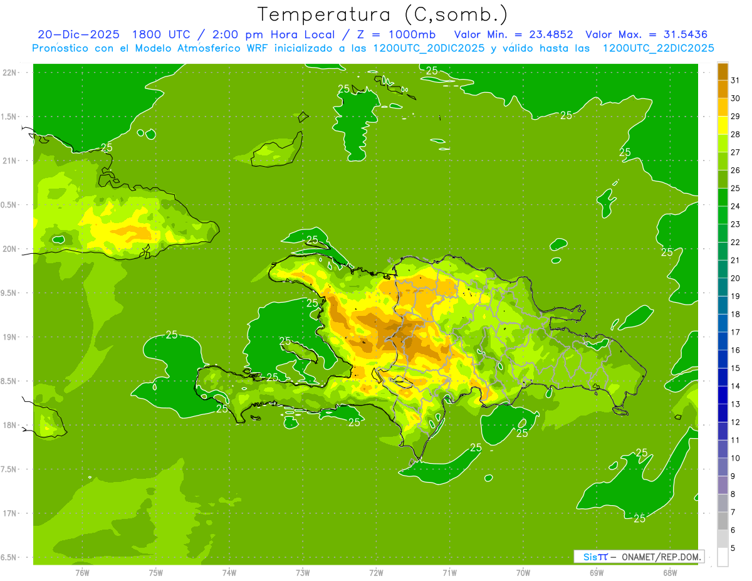This screenshot has height=581, width=752.
Task: Click the "73W" longitude axis label
Action: tap(303, 573)
